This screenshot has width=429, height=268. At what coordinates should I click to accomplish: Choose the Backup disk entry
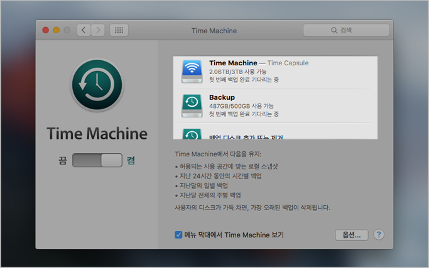[x=275, y=105]
